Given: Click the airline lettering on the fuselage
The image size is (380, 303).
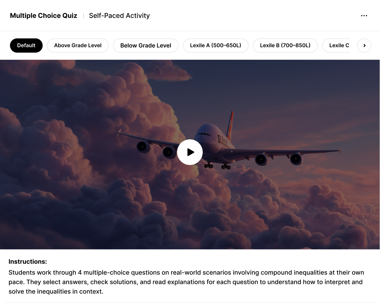Looking at the screenshot, I should tap(223, 140).
